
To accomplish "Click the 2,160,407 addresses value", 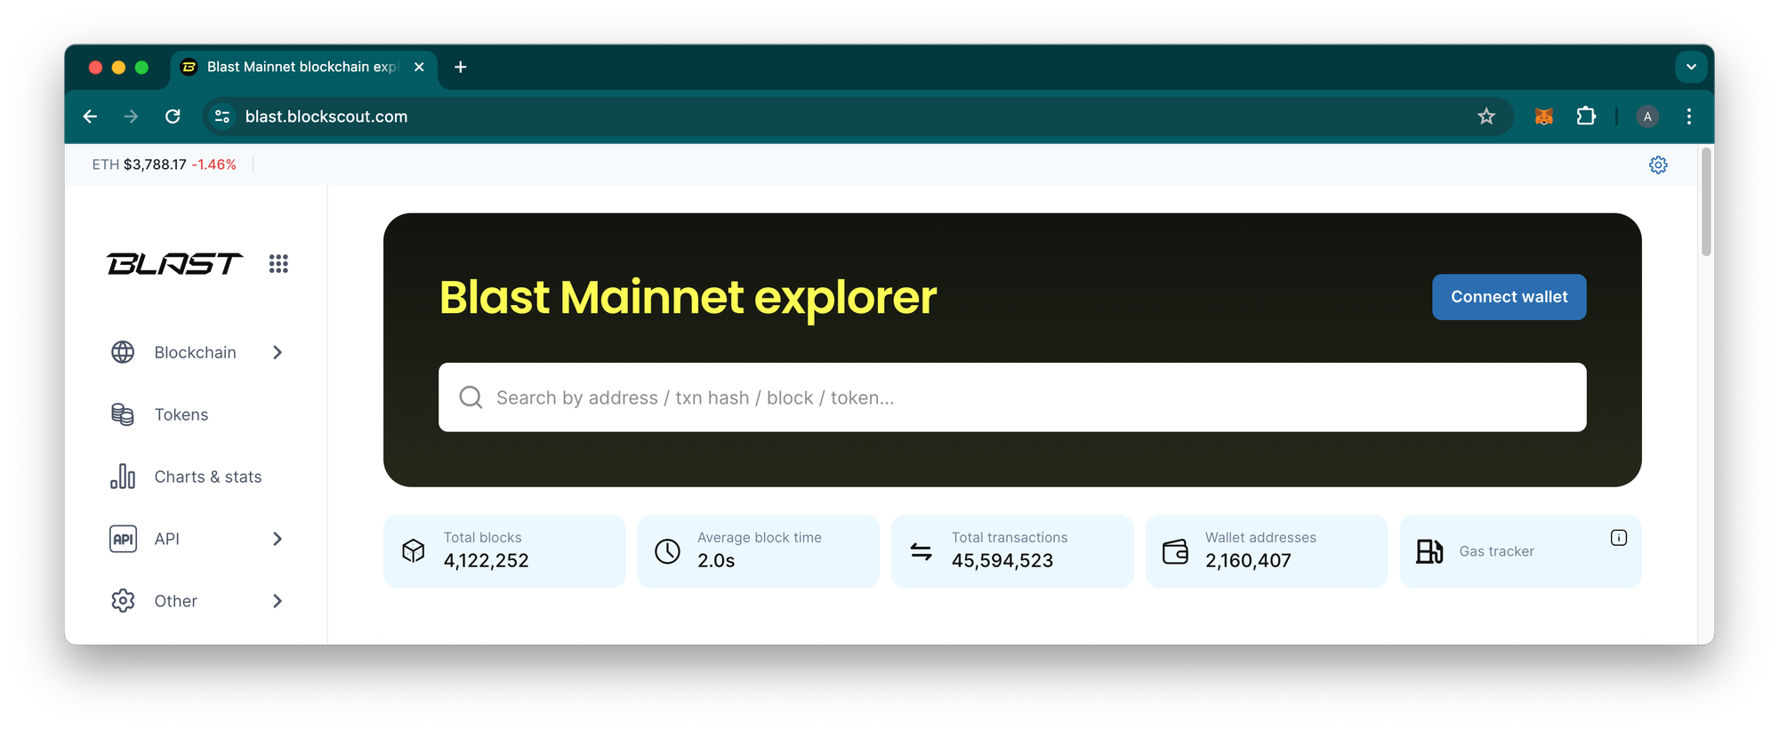I will tap(1248, 561).
